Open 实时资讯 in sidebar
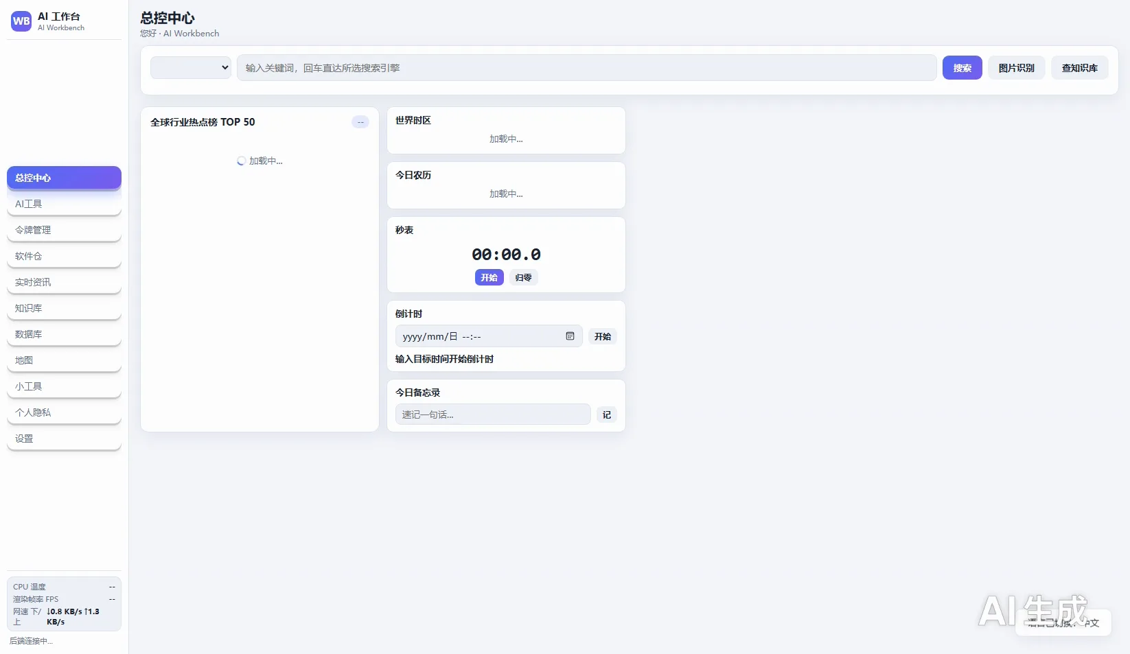The height and width of the screenshot is (654, 1130). tap(64, 282)
